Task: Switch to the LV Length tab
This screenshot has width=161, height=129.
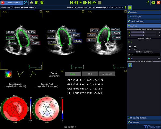Action: pos(107,74)
